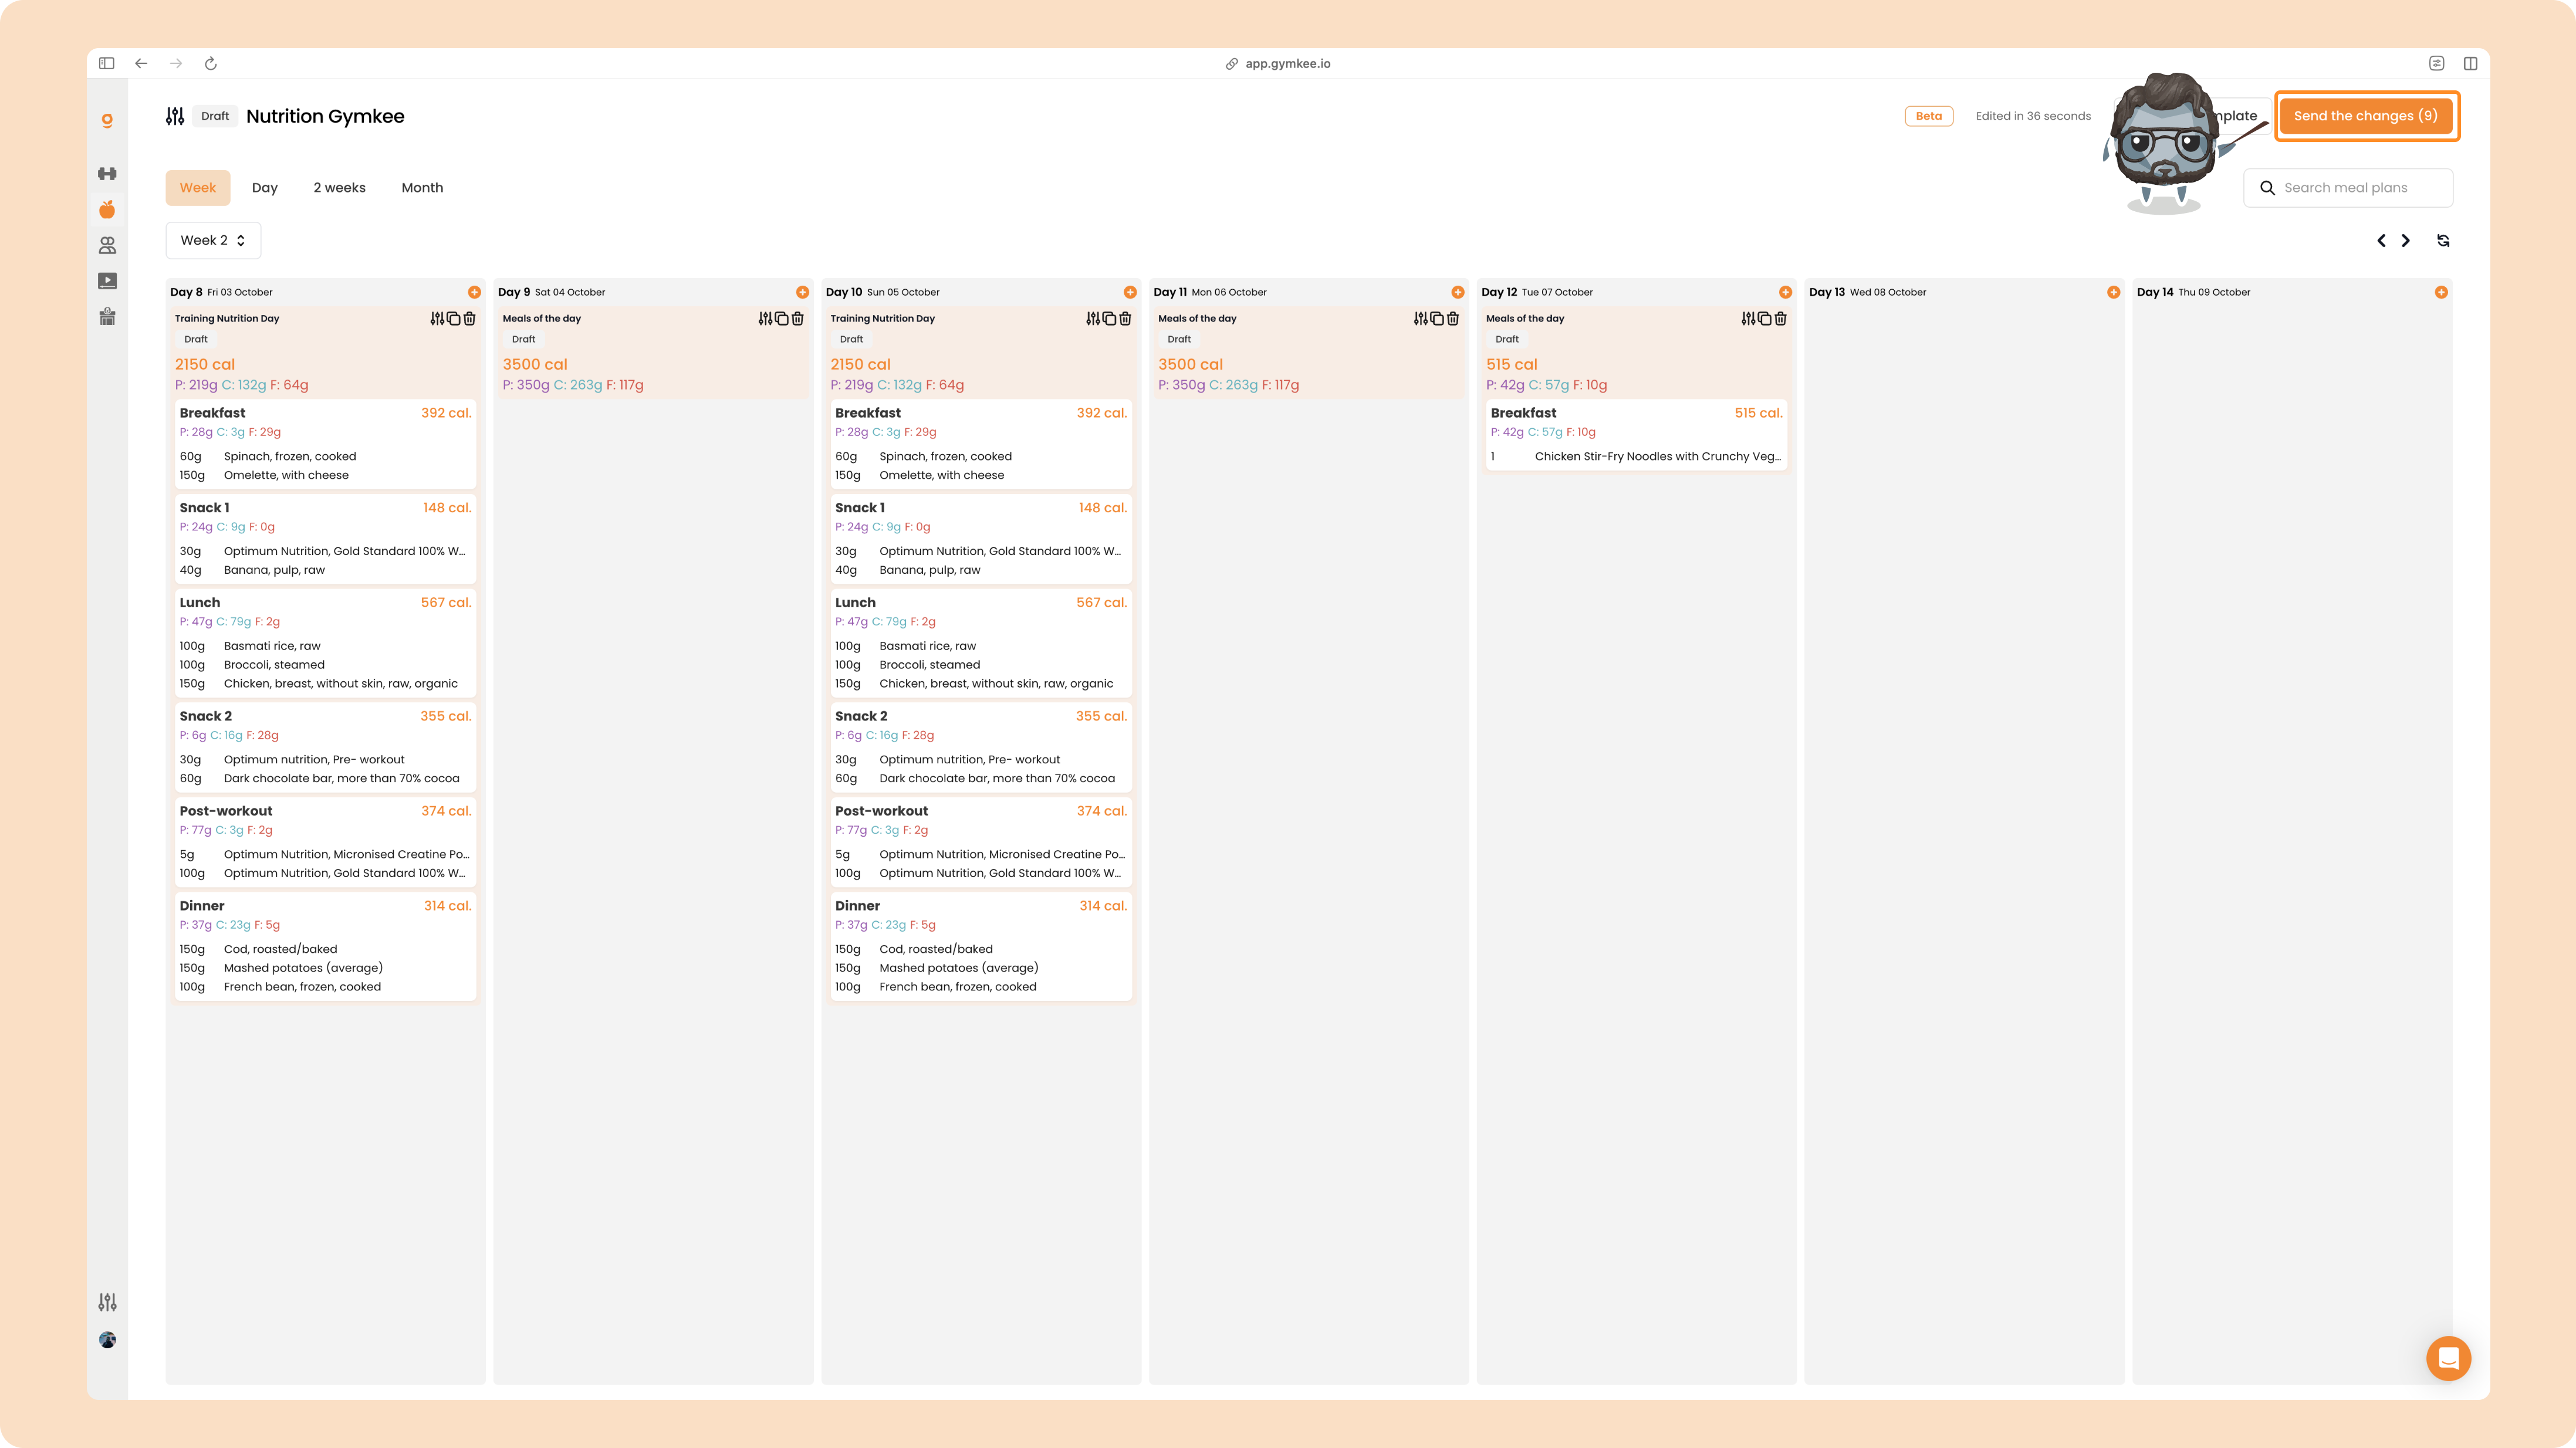
Task: Switch to the 2 weeks view tab
Action: (x=339, y=188)
